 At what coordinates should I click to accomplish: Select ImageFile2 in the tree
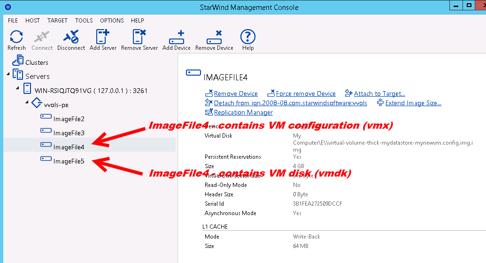coord(69,119)
